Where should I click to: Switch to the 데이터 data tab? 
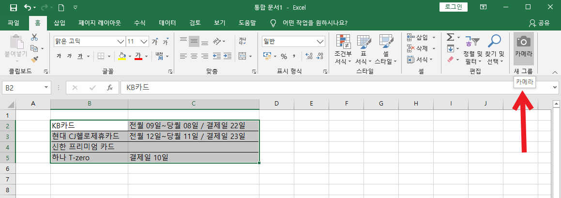[x=167, y=23]
